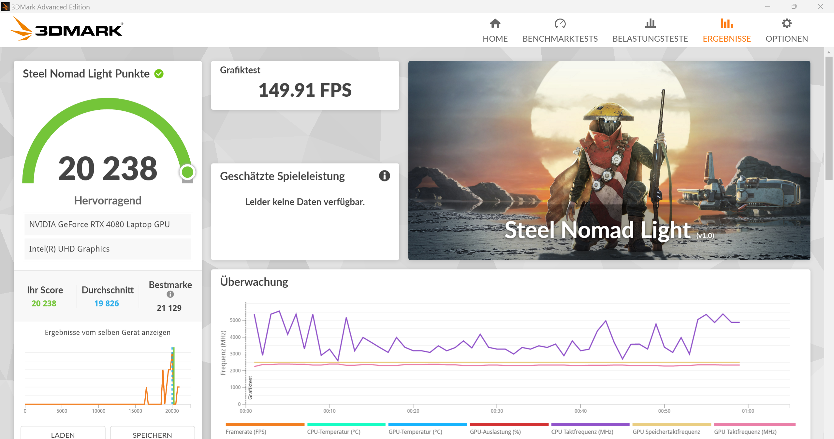The width and height of the screenshot is (834, 439).
Task: Open the info icon in Geschätzte Spieleleistung
Action: point(385,176)
